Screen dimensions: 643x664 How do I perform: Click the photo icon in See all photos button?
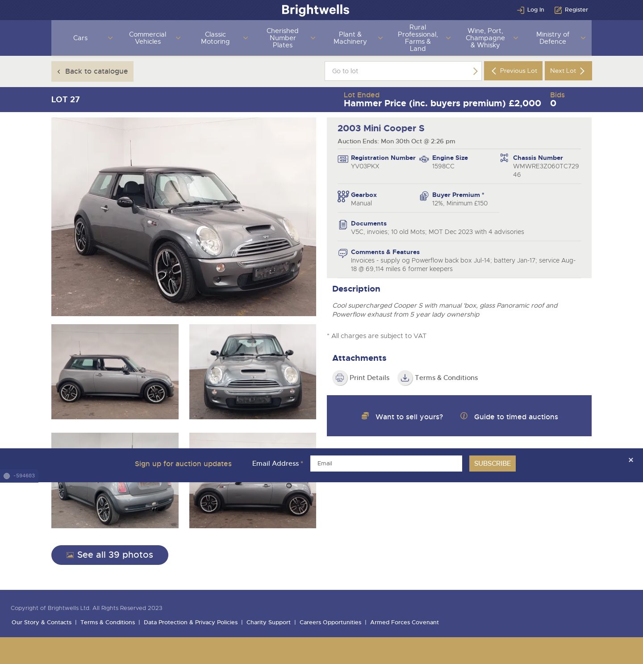(x=70, y=555)
